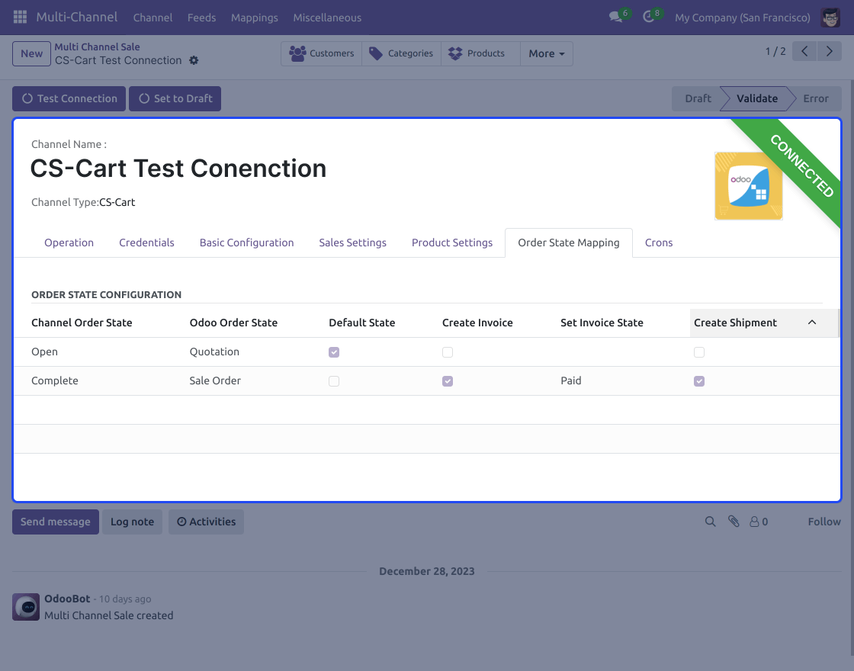Open the activities clock icon in navbar
Screen dimensions: 854x671
coord(648,17)
